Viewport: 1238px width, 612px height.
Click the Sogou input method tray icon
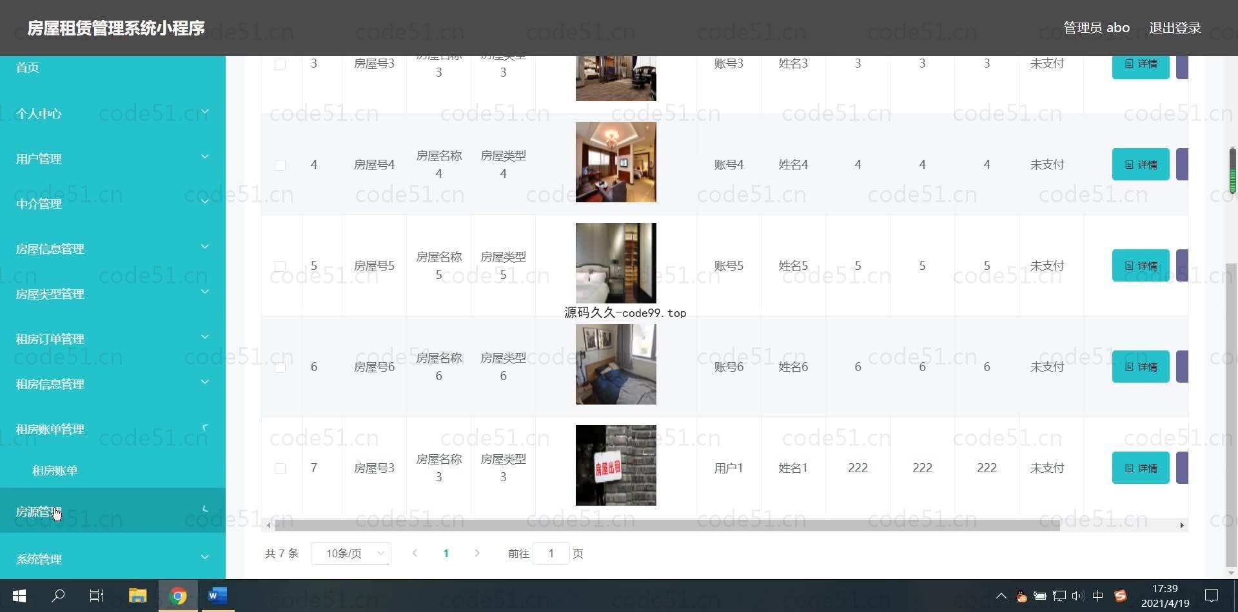(1120, 596)
